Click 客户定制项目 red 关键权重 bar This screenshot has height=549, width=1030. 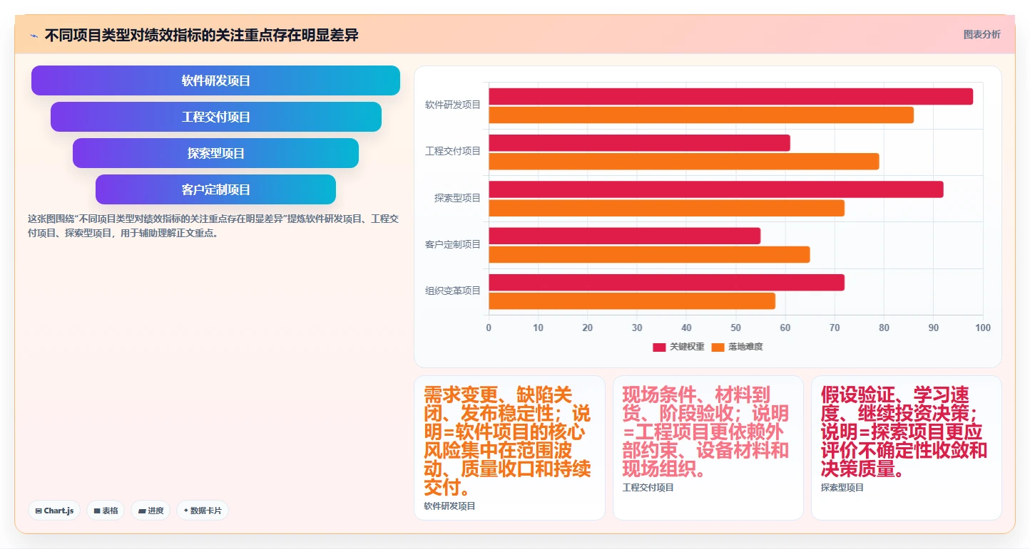click(x=624, y=236)
